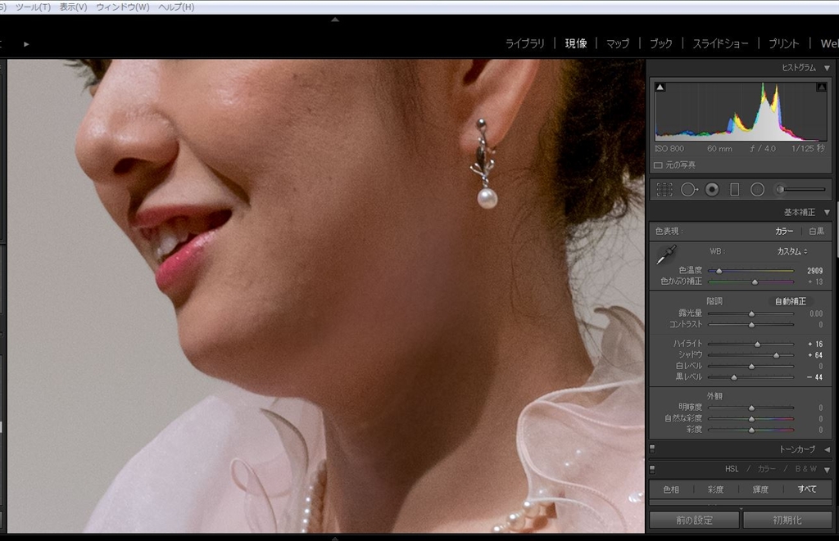Click the 前の設定 button
Image resolution: width=839 pixels, height=541 pixels.
pyautogui.click(x=694, y=520)
